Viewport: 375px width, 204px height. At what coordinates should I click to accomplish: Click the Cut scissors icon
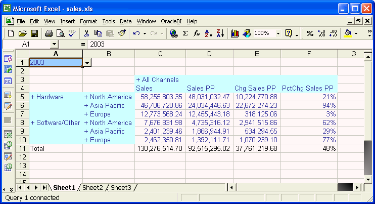pyautogui.click(x=86, y=33)
